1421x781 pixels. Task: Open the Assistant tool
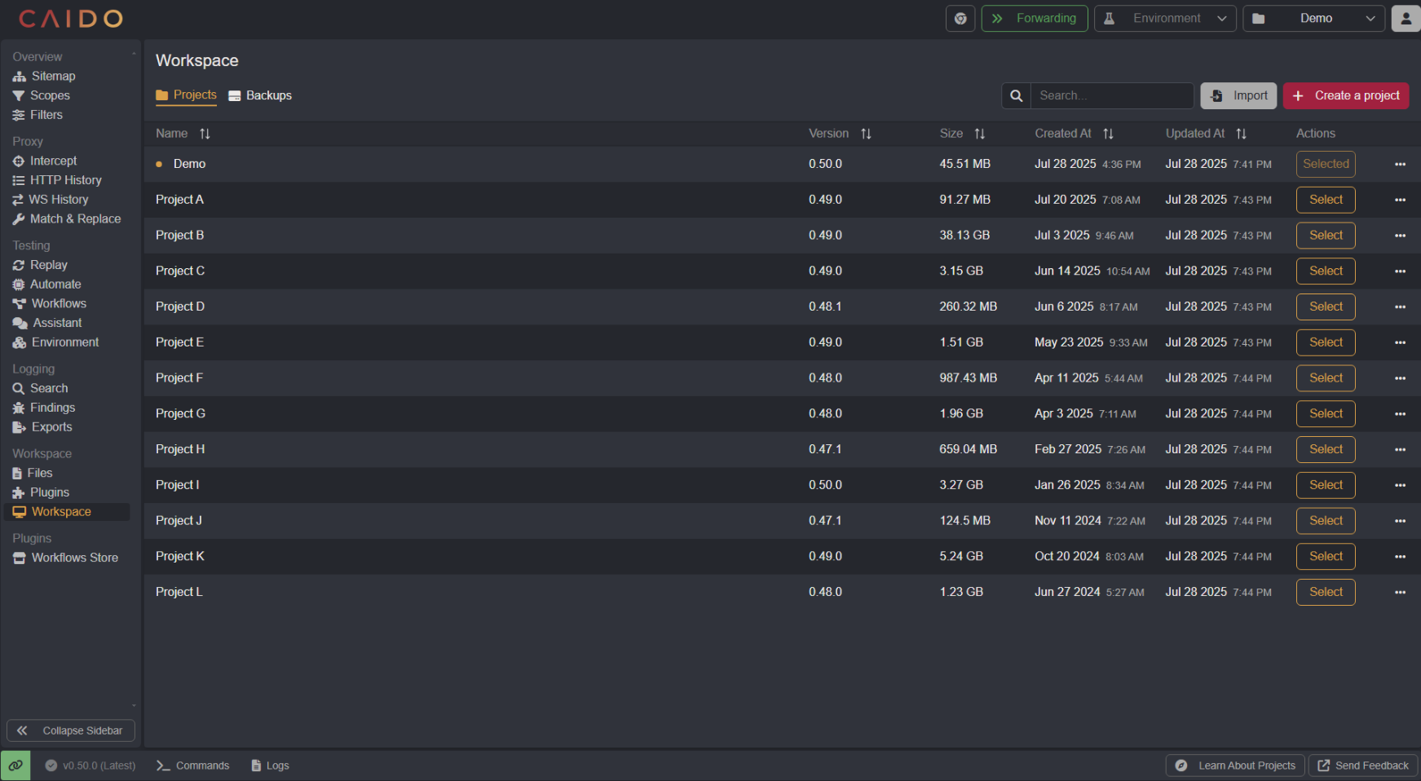coord(55,322)
